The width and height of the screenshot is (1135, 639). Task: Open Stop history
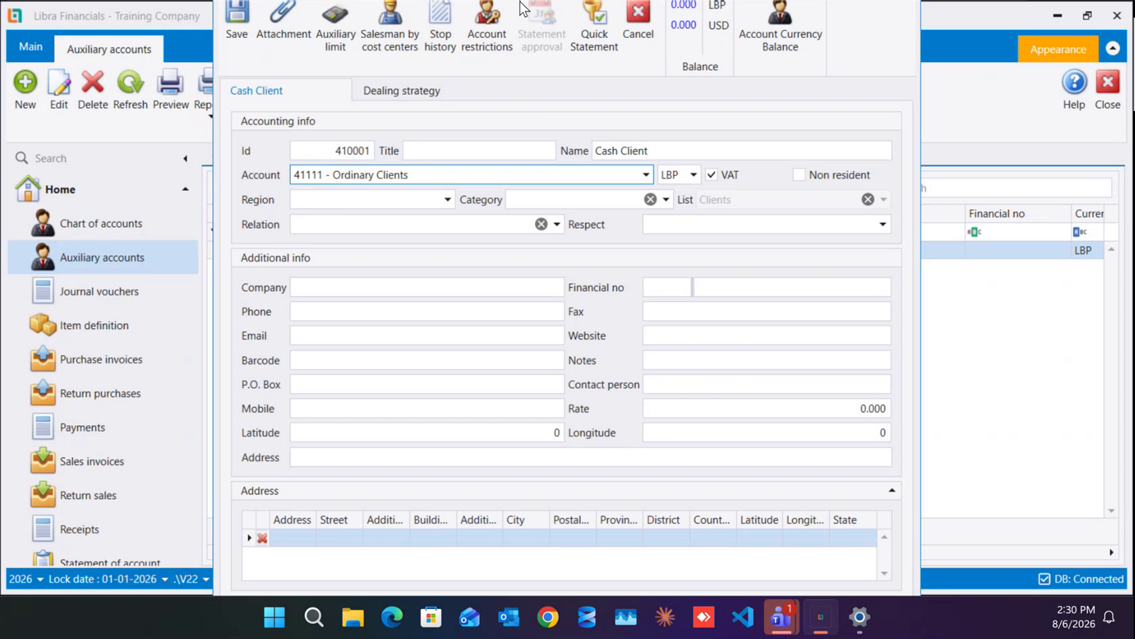440,27
